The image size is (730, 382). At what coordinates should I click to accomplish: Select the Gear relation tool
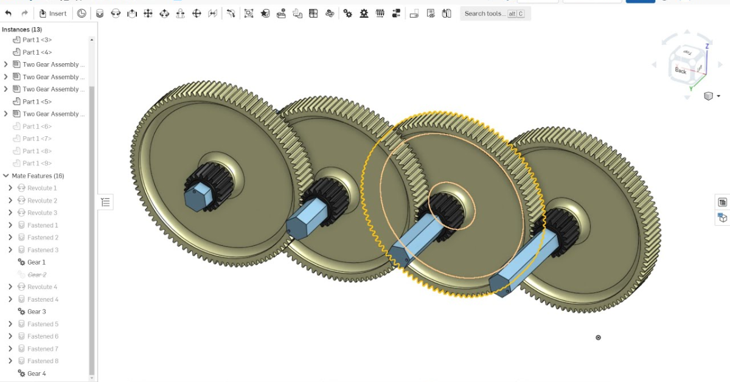(x=347, y=13)
